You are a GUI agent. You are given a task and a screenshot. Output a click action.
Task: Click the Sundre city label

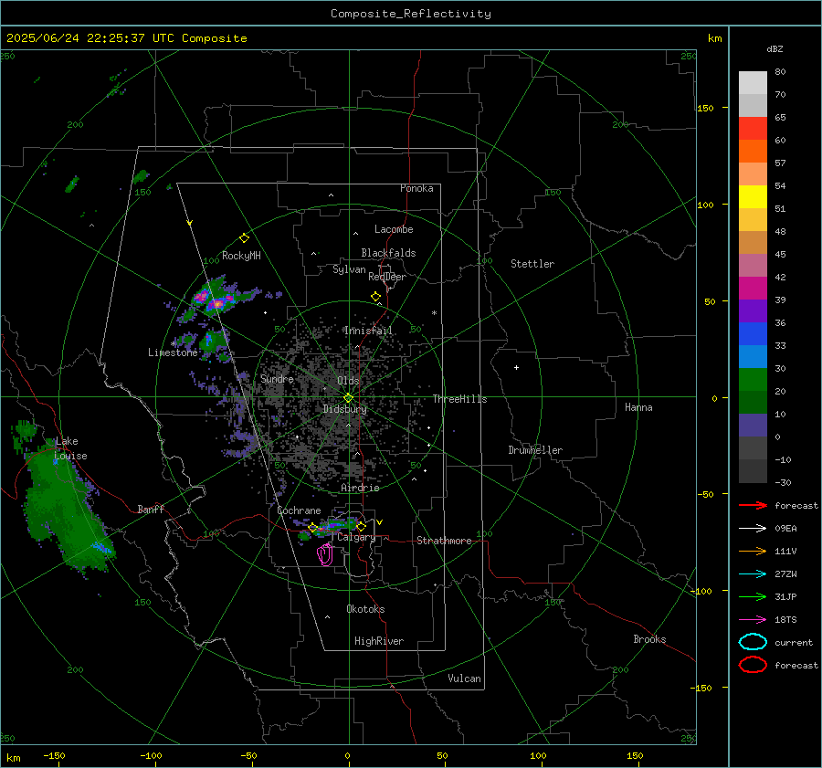coord(277,378)
